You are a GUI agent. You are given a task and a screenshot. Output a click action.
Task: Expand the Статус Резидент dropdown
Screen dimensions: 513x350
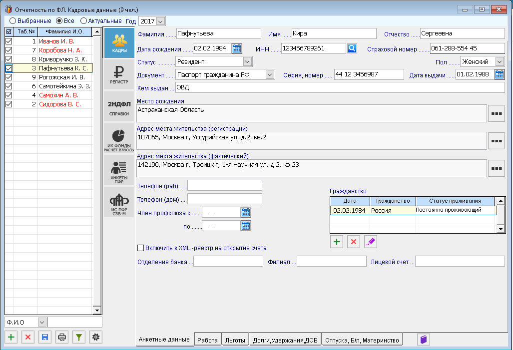tap(247, 61)
